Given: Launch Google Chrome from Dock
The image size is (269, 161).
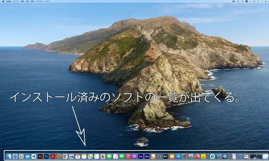Looking at the screenshot, I should click(65, 156).
